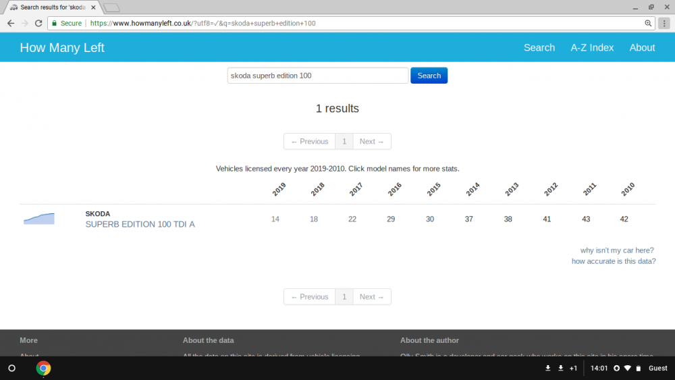Click the address bar URL
The image size is (675, 380).
click(x=202, y=23)
